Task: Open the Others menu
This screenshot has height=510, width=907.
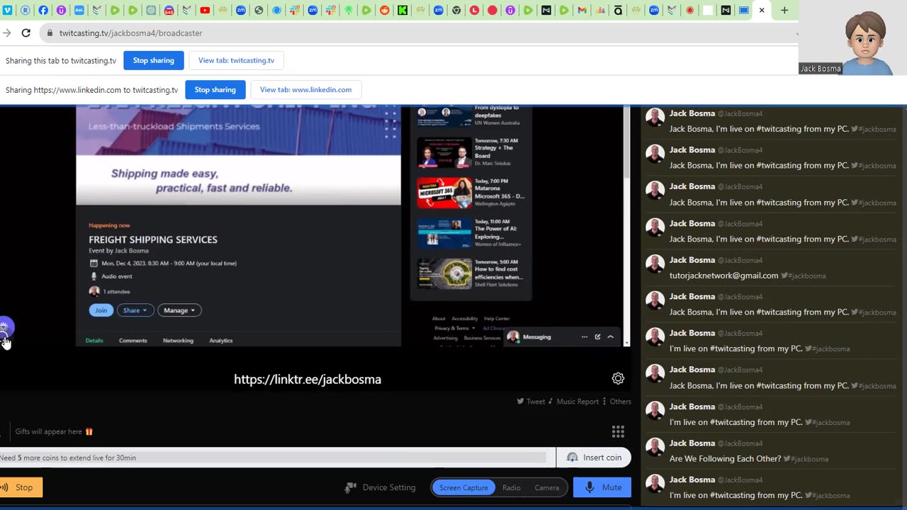Action: (x=616, y=402)
